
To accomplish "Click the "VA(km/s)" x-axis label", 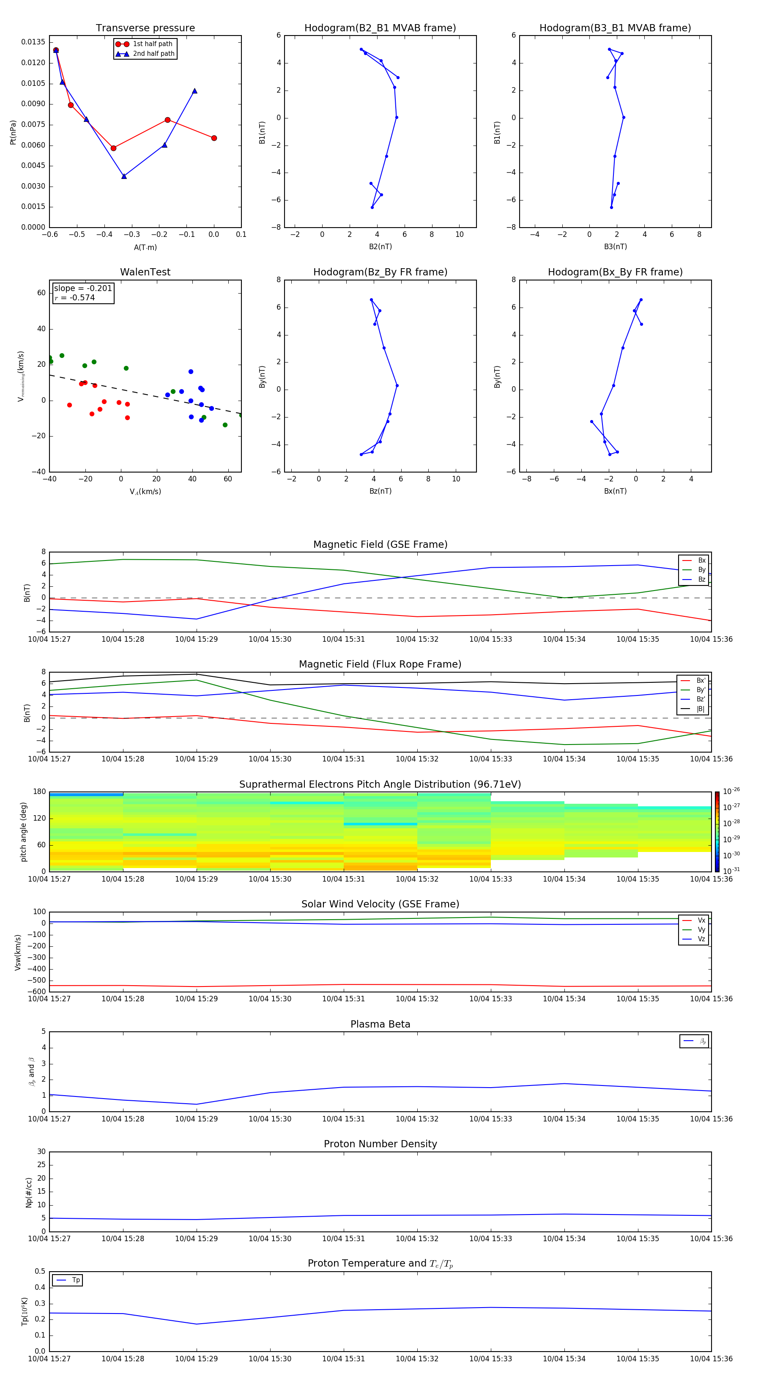I will pos(145,492).
